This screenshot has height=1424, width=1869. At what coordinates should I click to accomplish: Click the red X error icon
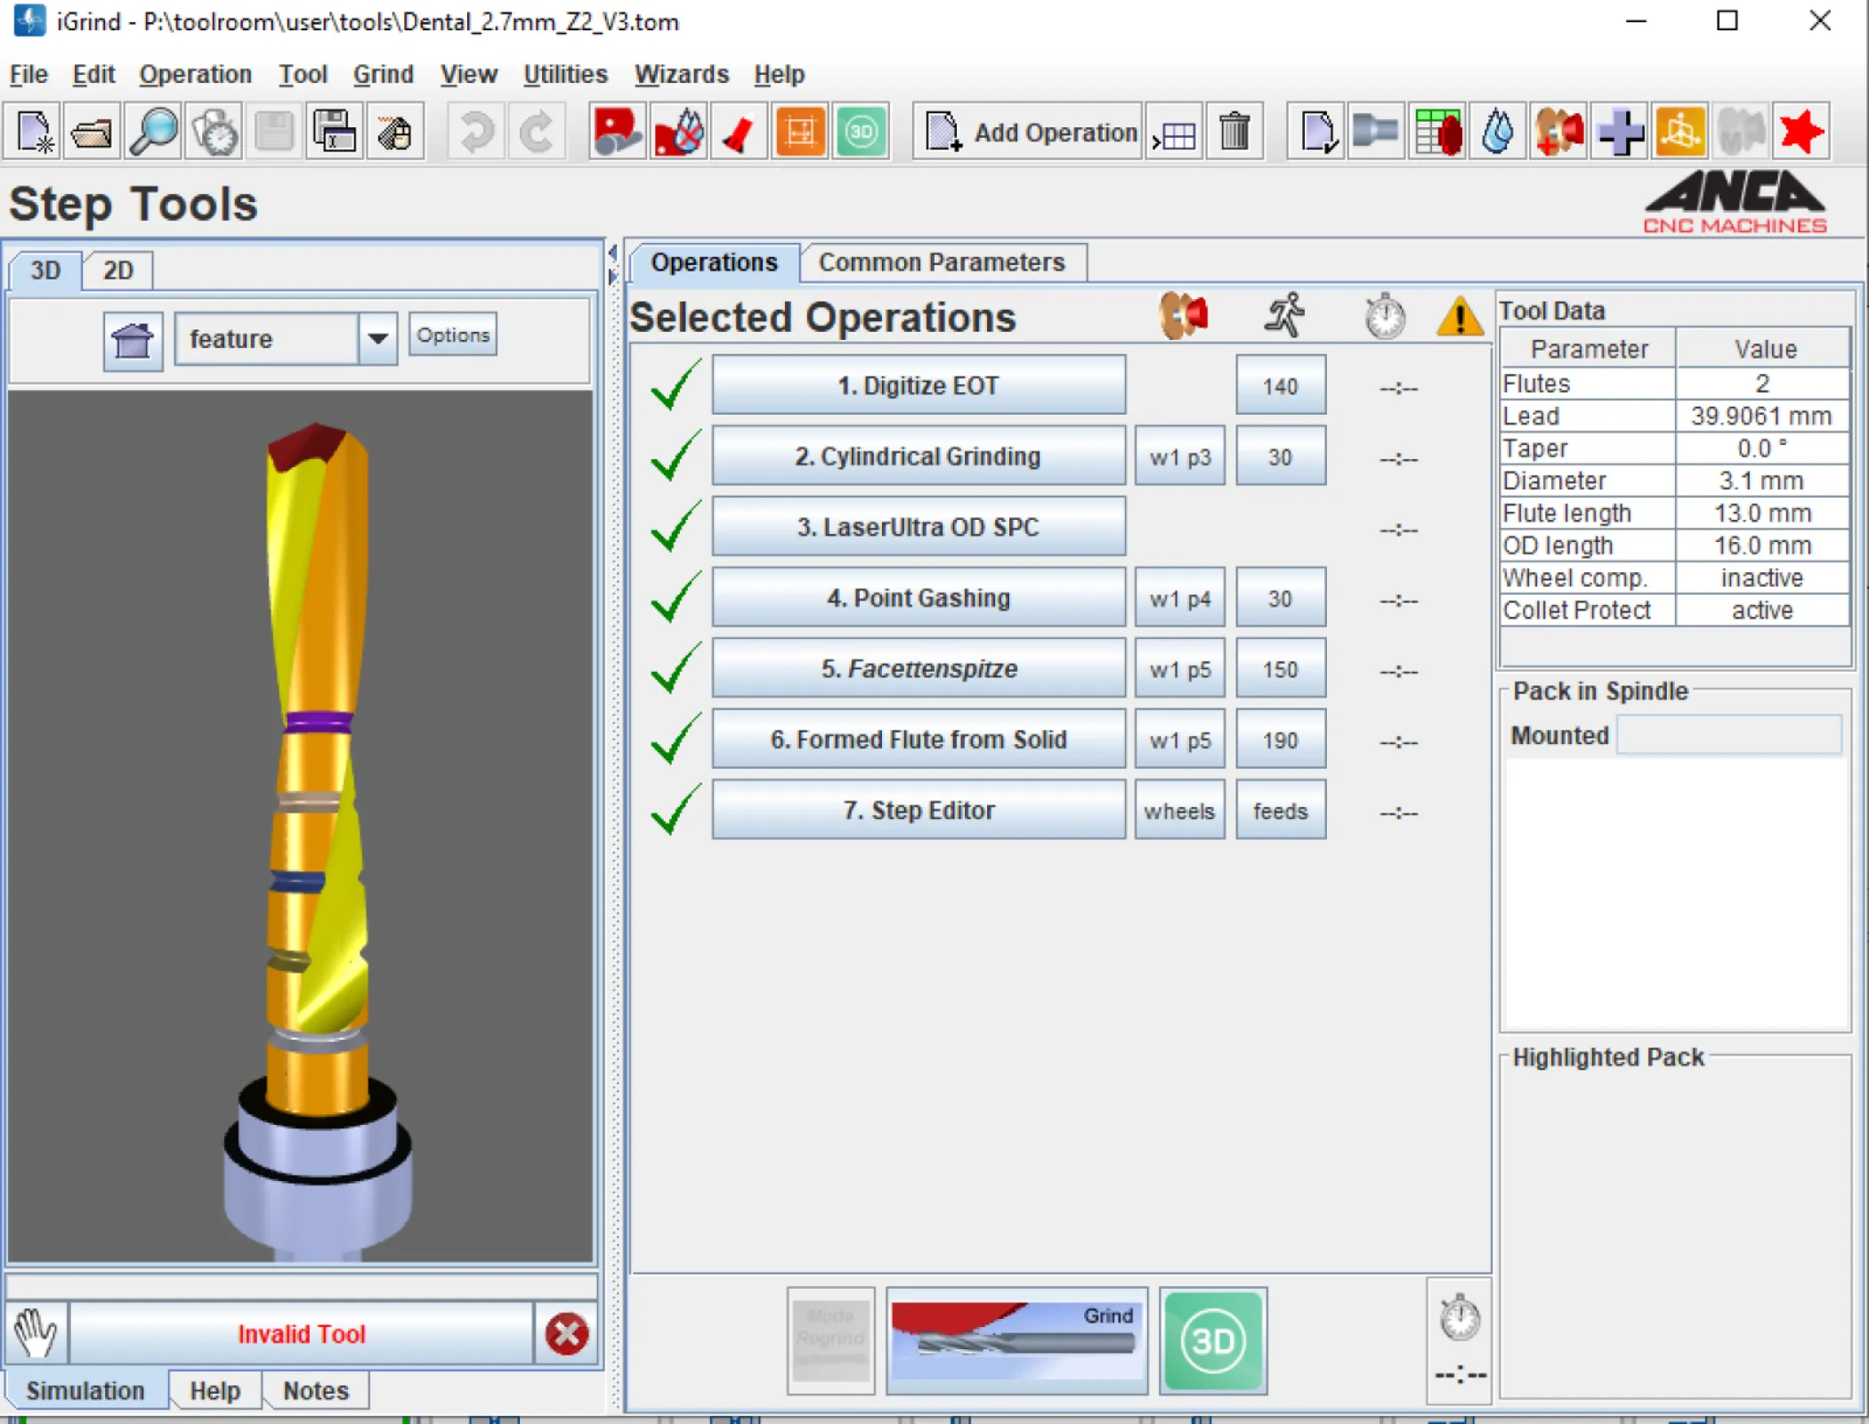(567, 1333)
